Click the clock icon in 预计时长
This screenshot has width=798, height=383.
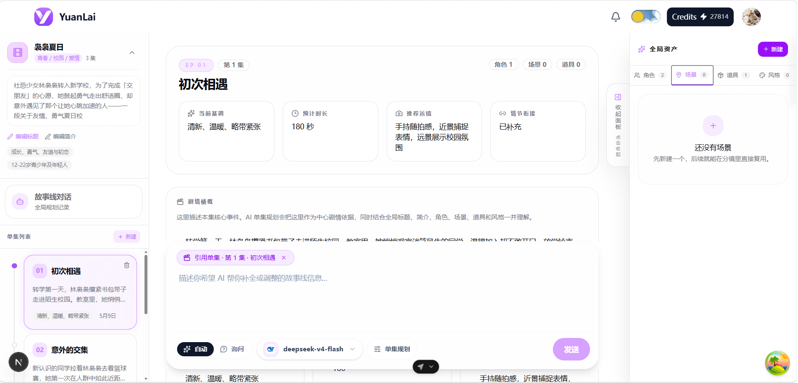[x=295, y=113]
